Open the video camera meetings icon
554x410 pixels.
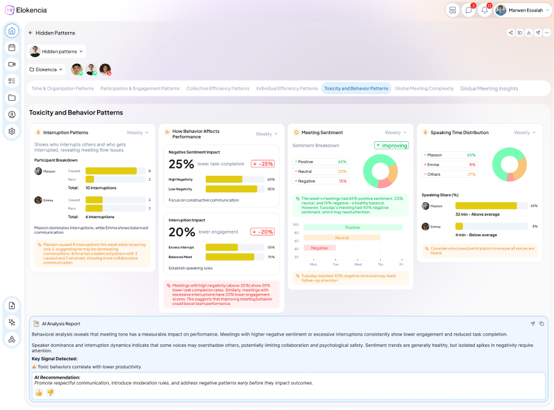pyautogui.click(x=12, y=64)
